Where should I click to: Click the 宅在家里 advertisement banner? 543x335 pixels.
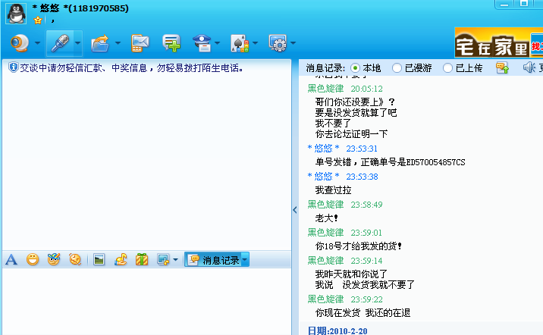(498, 42)
